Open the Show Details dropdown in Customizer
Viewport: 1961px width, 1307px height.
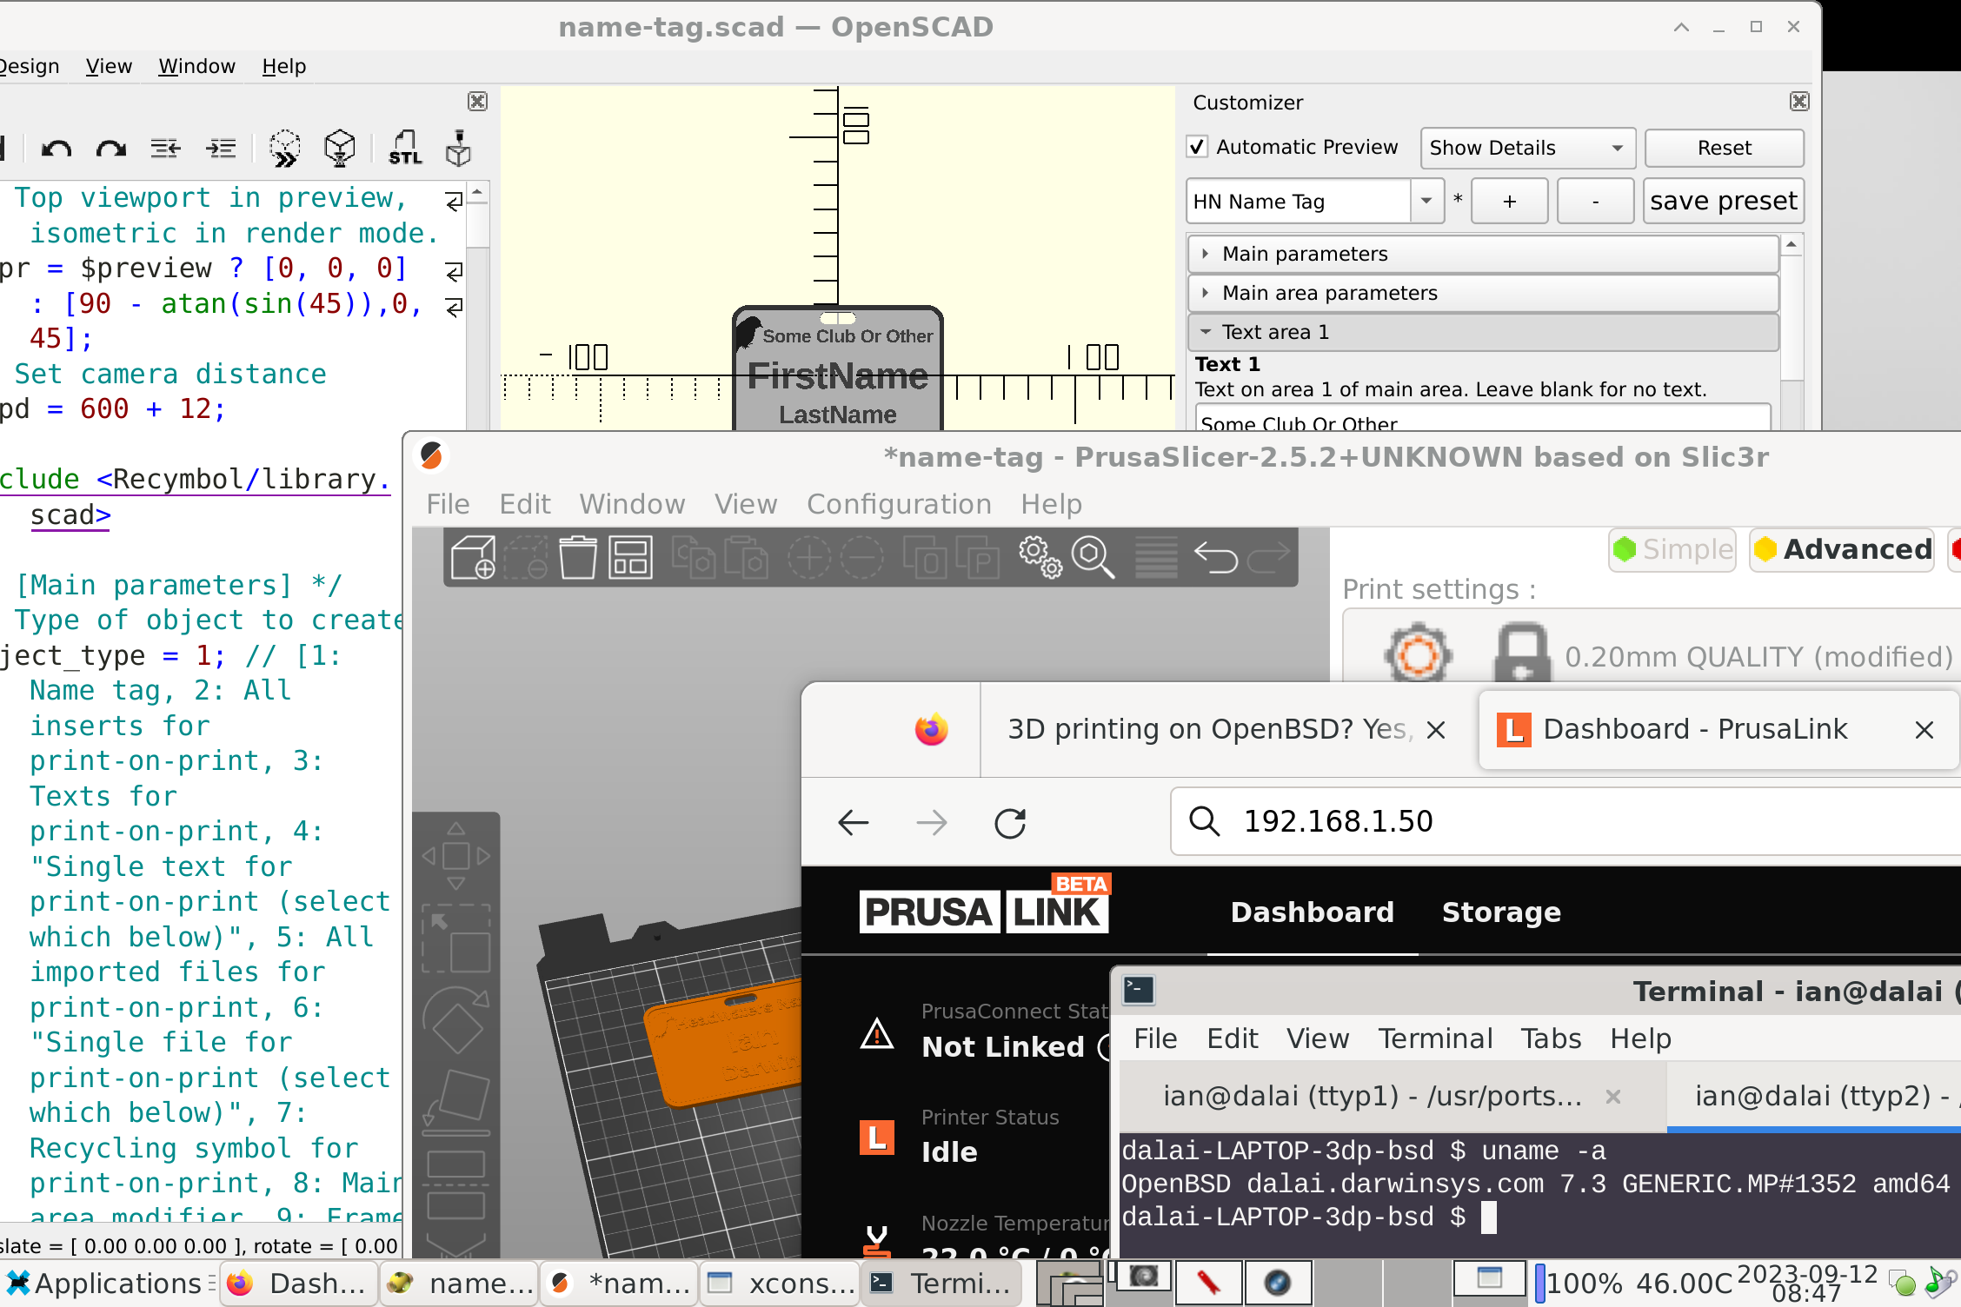point(1523,146)
